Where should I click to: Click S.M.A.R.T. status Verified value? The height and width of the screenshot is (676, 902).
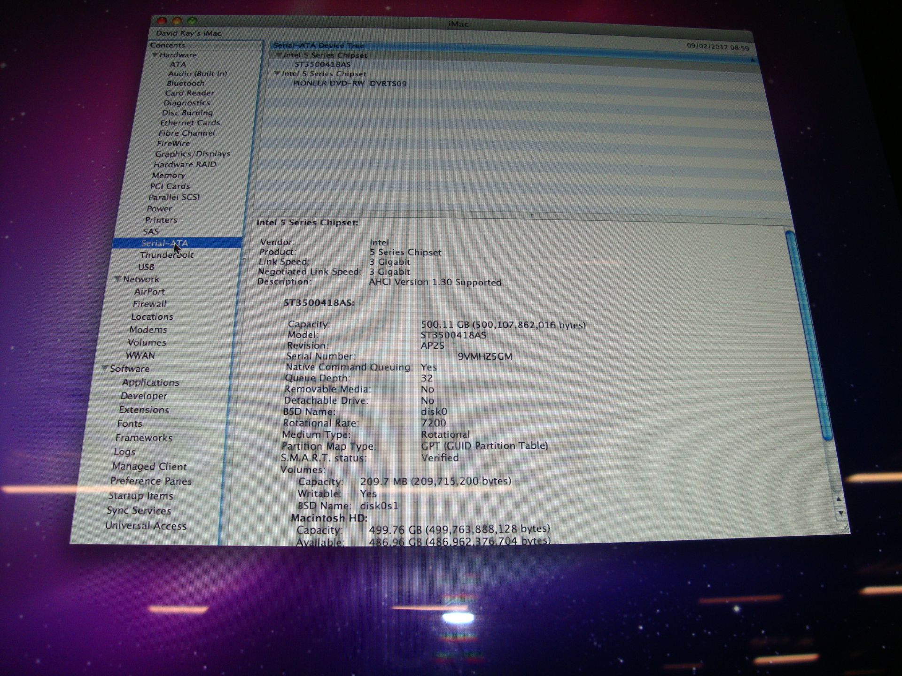click(x=440, y=457)
